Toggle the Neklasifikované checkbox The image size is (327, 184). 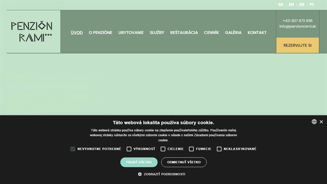(x=219, y=149)
